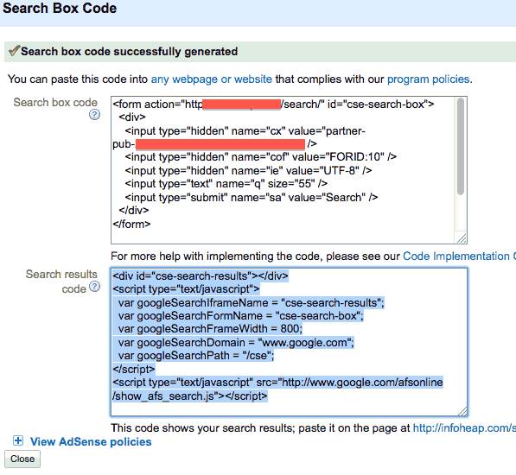Viewport: 516px width, 475px height.
Task: Click the line with name="cof" value="FORID:10"
Action: pyautogui.click(x=261, y=157)
